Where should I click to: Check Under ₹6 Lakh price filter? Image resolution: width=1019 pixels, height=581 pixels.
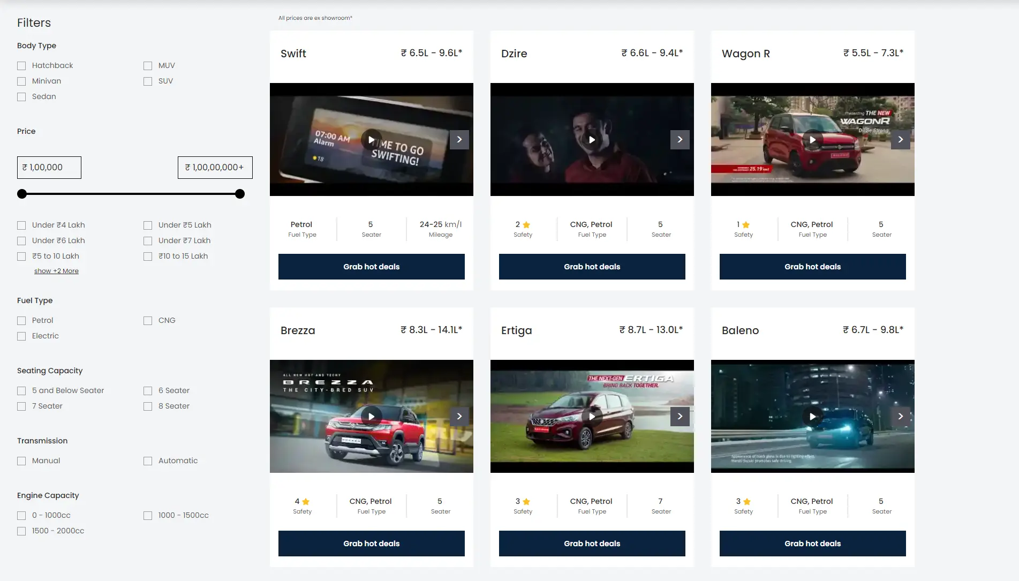21,241
